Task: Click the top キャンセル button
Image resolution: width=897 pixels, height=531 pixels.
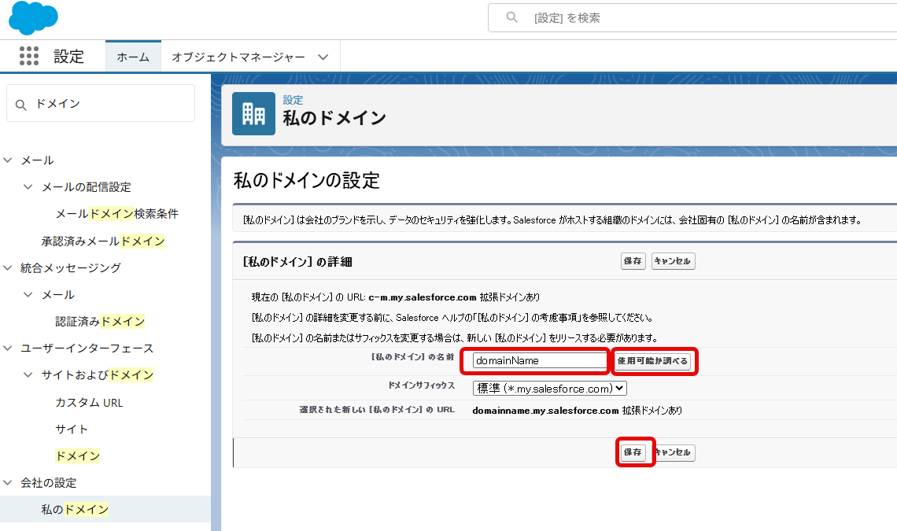Action: coord(673,261)
